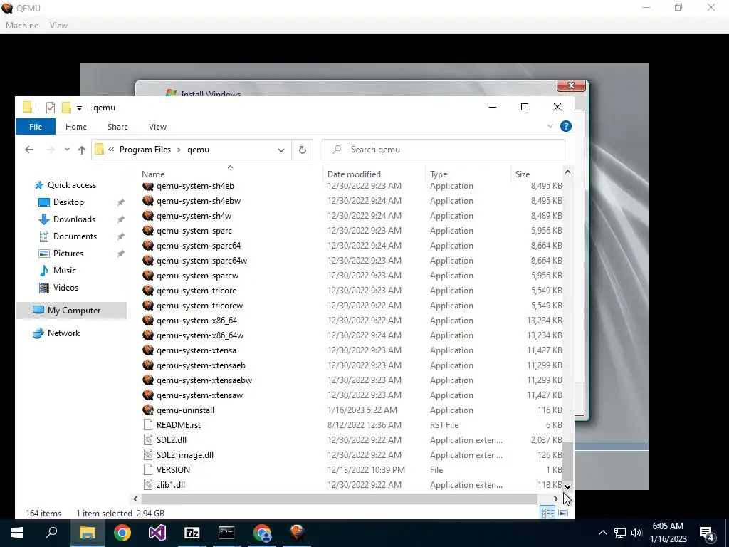Sort by the Type column header
The image size is (729, 547).
click(439, 174)
